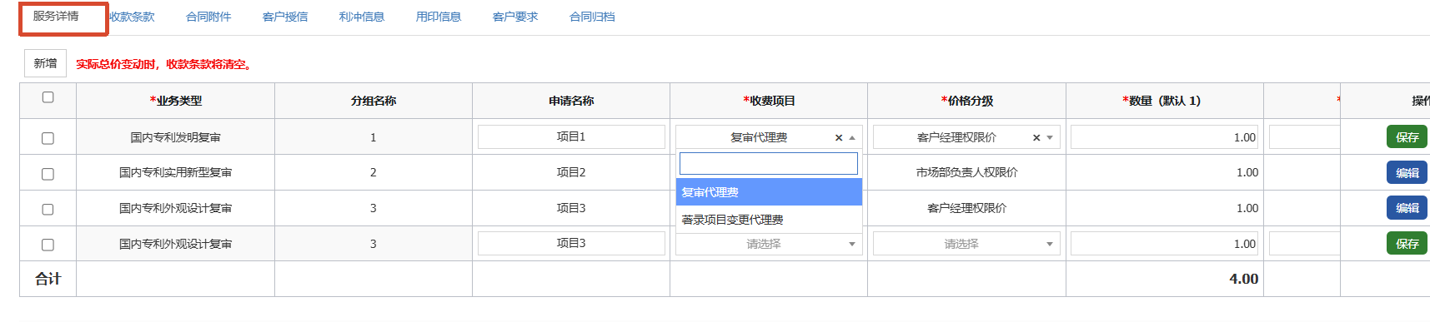Edit the 项目1 application name field

click(x=571, y=136)
